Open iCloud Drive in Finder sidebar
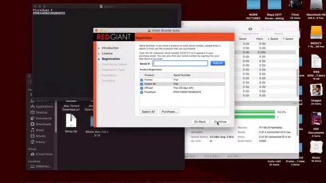The height and width of the screenshot is (183, 326). (x=42, y=154)
